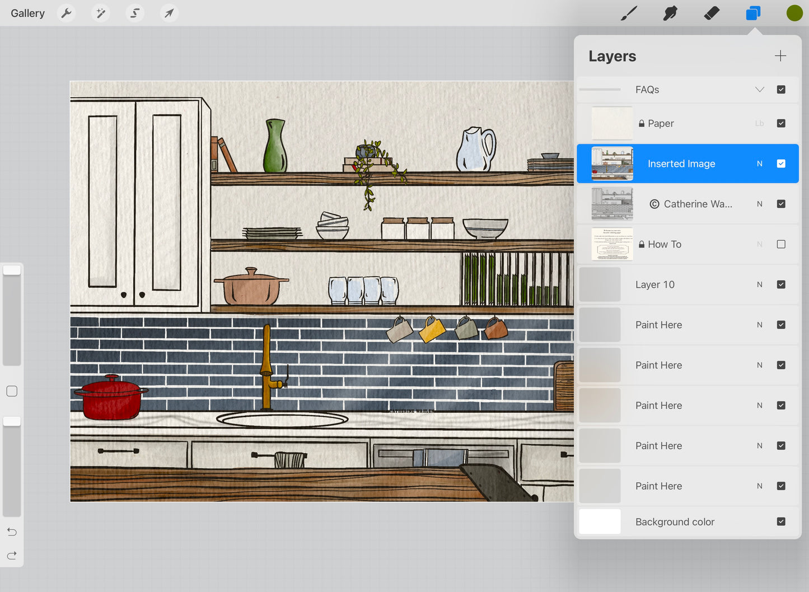The width and height of the screenshot is (809, 592).
Task: Open the Actions wrench menu
Action: (67, 13)
